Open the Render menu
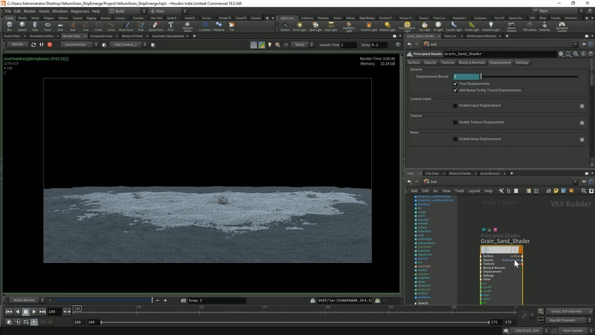Screen dimensions: 595x335 click(30, 11)
